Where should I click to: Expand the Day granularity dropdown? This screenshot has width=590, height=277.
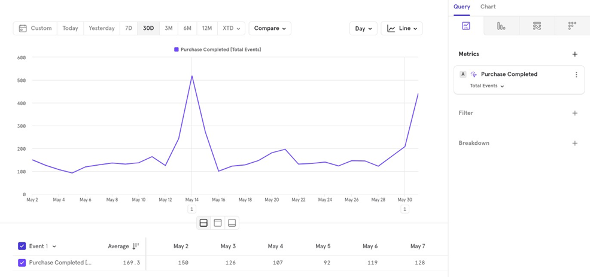coord(363,28)
